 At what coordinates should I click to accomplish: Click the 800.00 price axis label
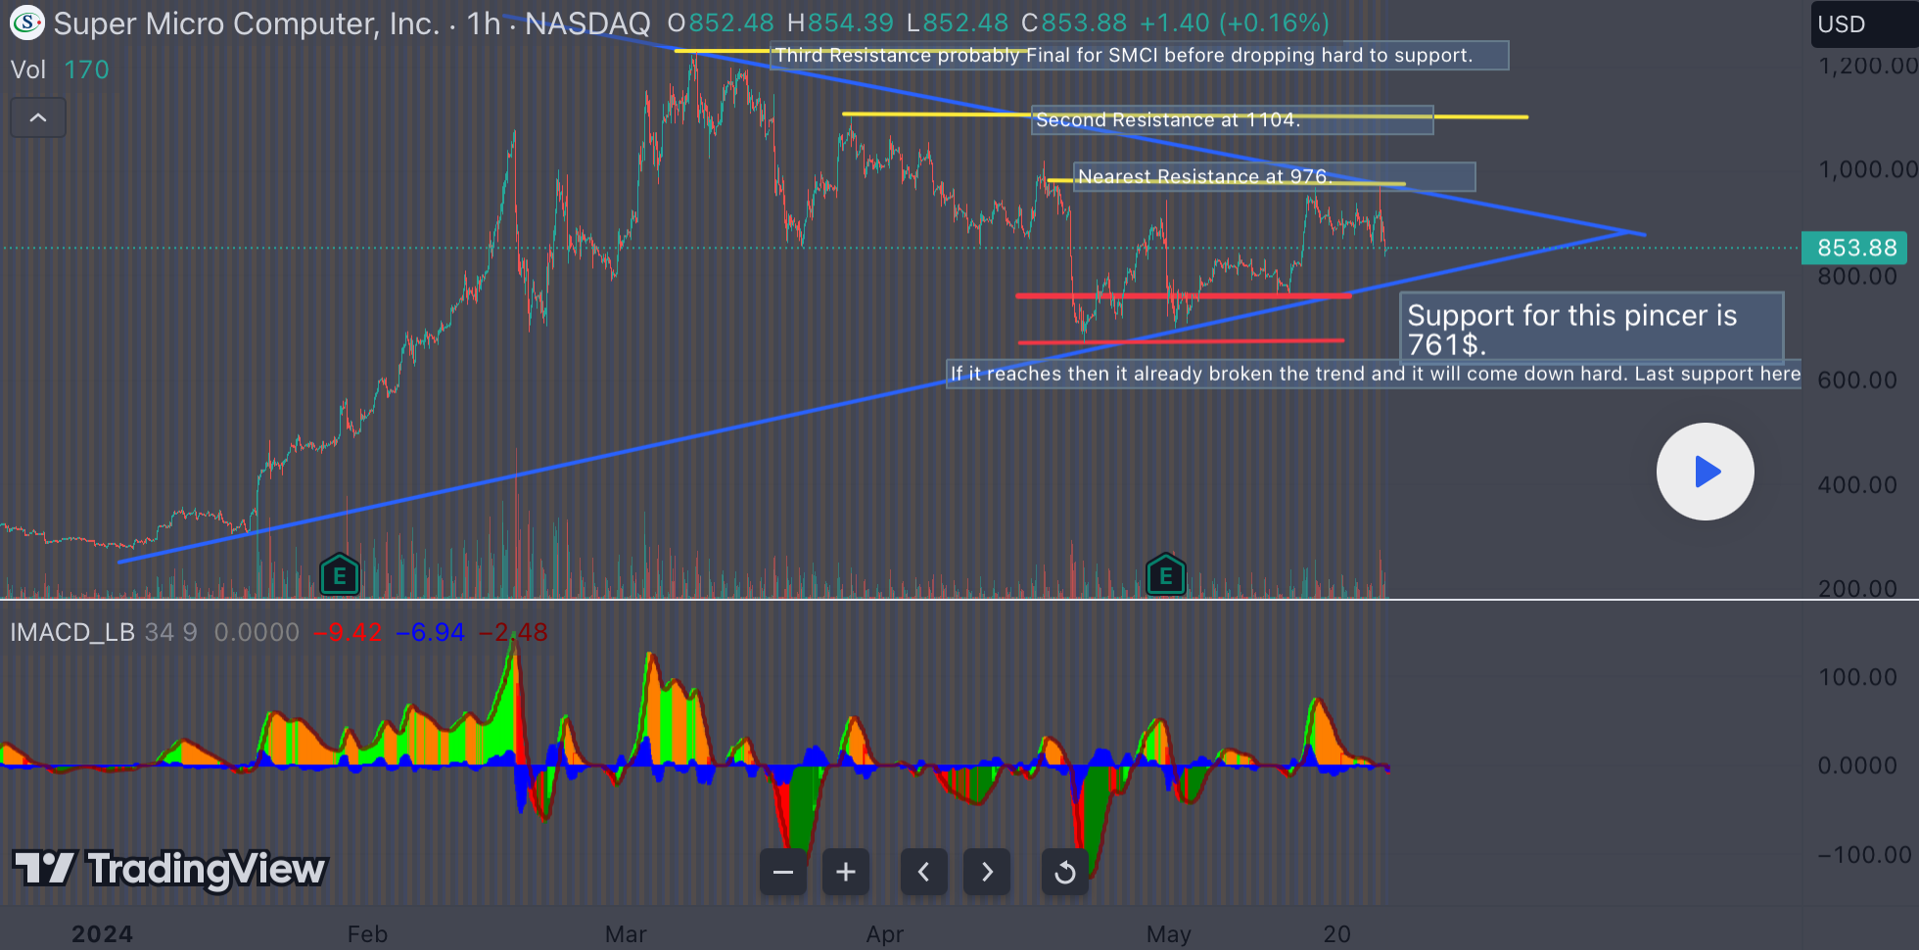click(1857, 276)
